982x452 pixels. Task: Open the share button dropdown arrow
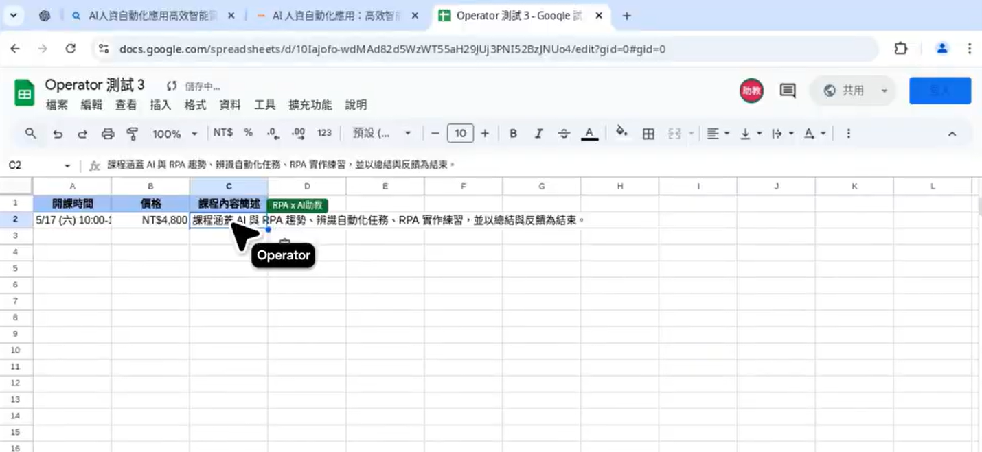pyautogui.click(x=884, y=91)
